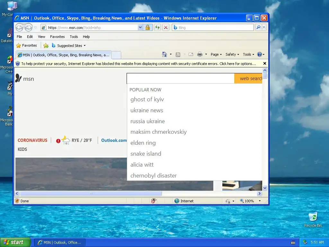
Task: Click the security information bar message
Action: coord(138,64)
